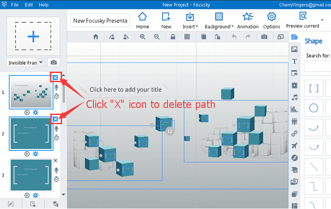Choose the dashed curved arrow shape
The image size is (331, 209).
click(x=314, y=147)
